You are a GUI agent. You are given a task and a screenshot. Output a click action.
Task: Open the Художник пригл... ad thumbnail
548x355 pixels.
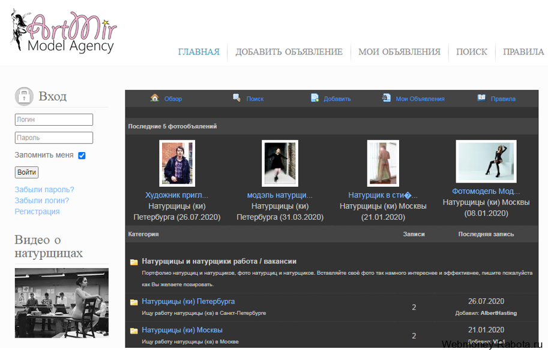point(177,163)
